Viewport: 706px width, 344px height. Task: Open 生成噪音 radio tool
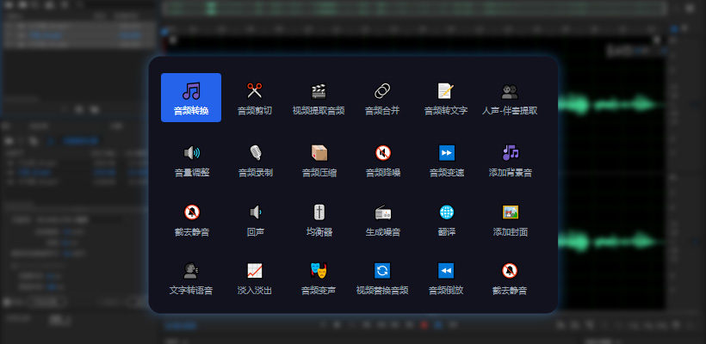382,219
